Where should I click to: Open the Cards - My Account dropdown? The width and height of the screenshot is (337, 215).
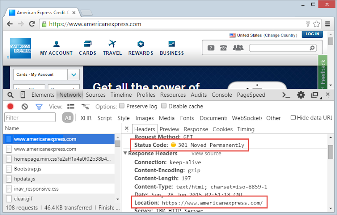[74, 74]
